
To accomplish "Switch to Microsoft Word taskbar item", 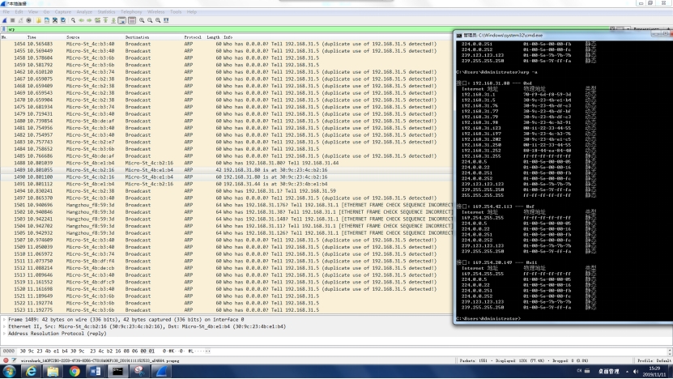I will tap(96, 371).
